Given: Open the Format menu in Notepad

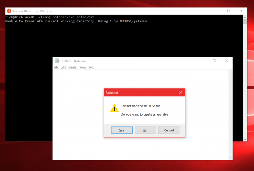Looking at the screenshot, I should (x=72, y=67).
